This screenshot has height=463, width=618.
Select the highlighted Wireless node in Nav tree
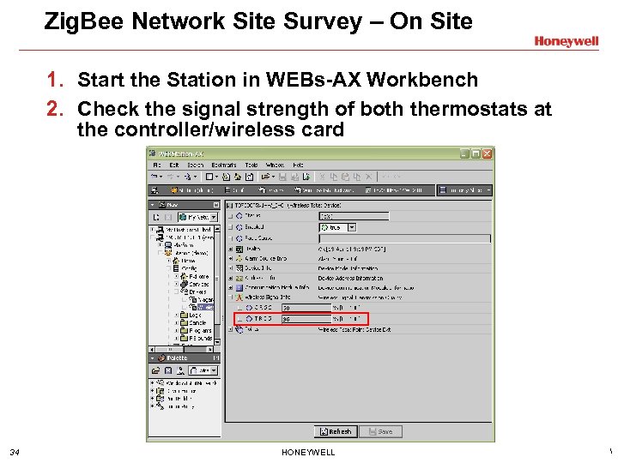click(206, 307)
